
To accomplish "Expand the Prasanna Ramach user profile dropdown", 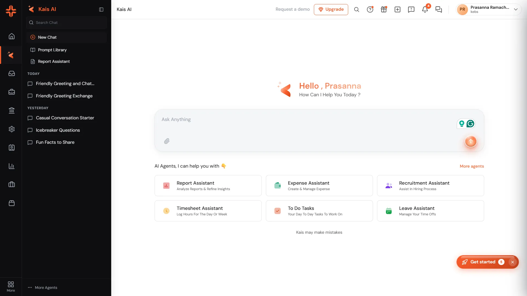I will pyautogui.click(x=489, y=9).
